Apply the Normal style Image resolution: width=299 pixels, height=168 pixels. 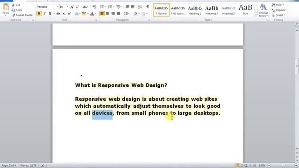pyautogui.click(x=161, y=10)
